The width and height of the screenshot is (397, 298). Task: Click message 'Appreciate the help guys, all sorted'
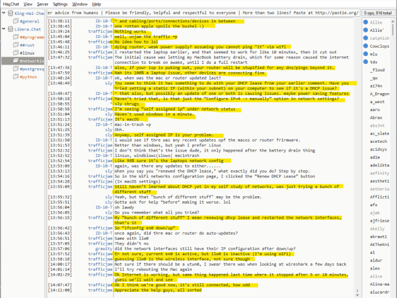tap(158, 290)
